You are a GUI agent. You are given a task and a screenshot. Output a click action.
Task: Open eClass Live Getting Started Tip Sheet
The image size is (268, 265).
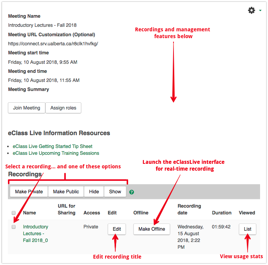(x=53, y=146)
